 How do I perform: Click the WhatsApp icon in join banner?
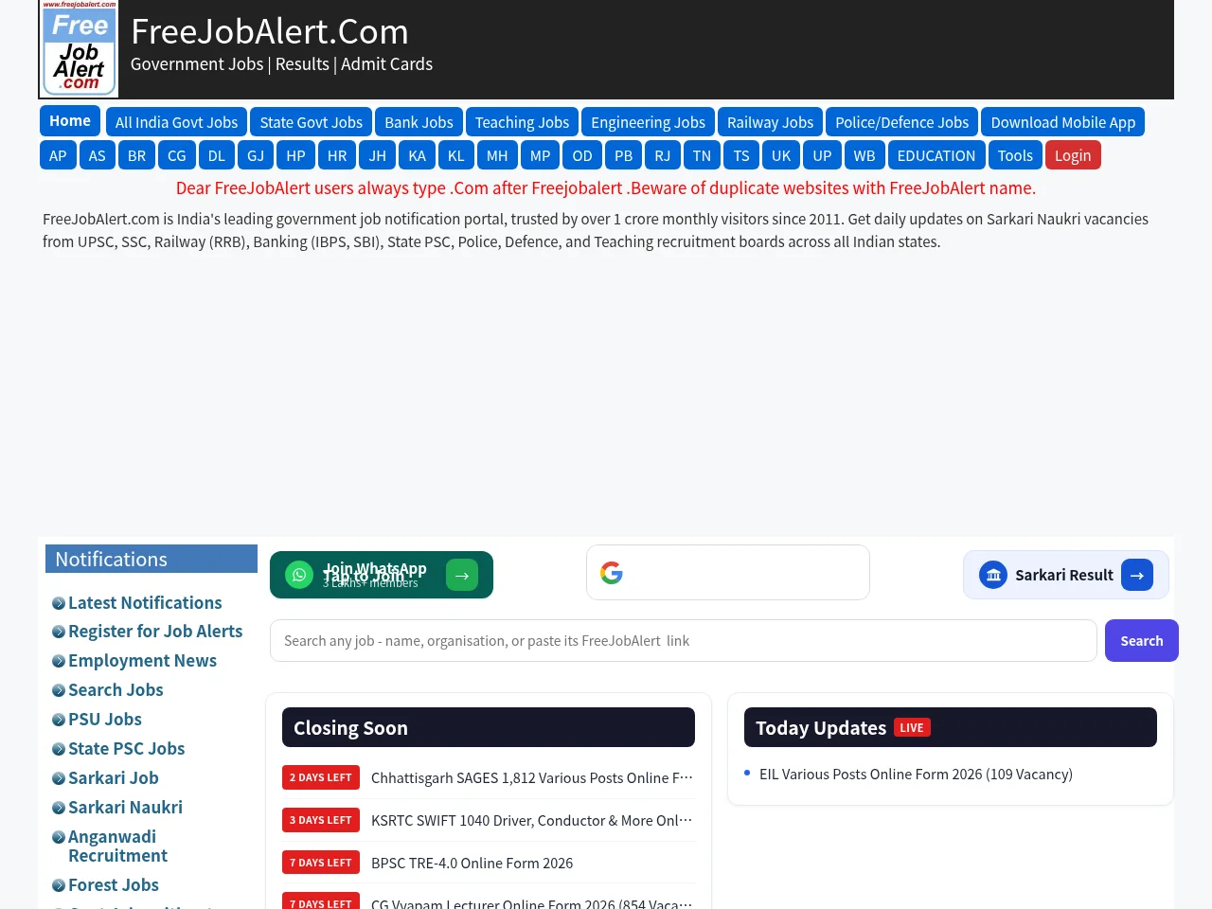pyautogui.click(x=299, y=575)
